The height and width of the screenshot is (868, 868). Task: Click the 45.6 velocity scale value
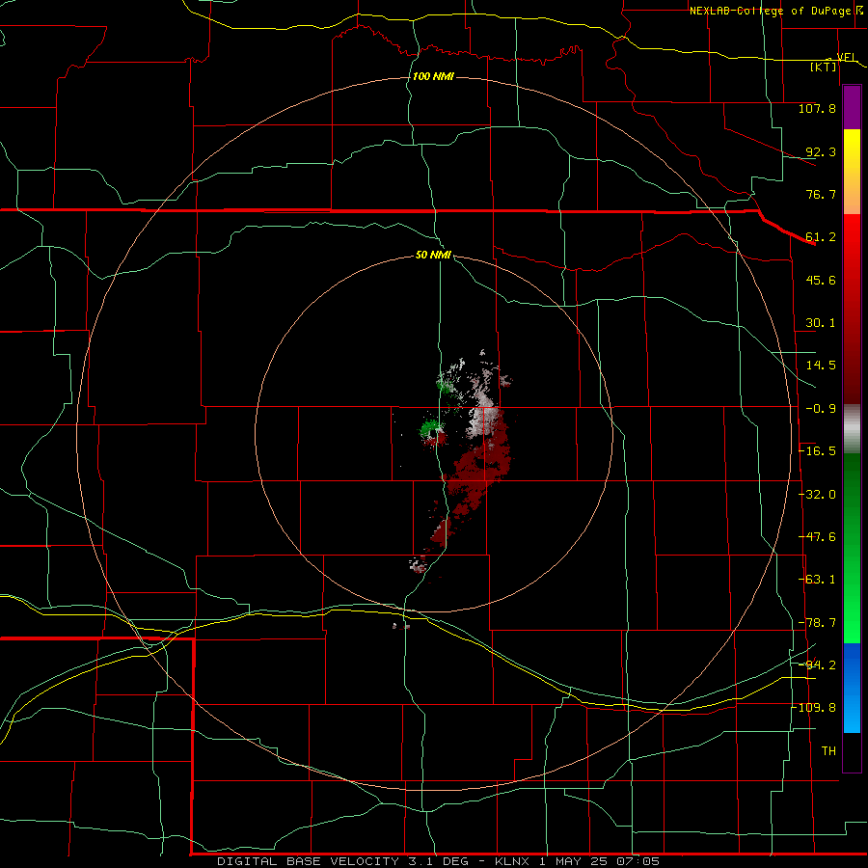(x=821, y=280)
